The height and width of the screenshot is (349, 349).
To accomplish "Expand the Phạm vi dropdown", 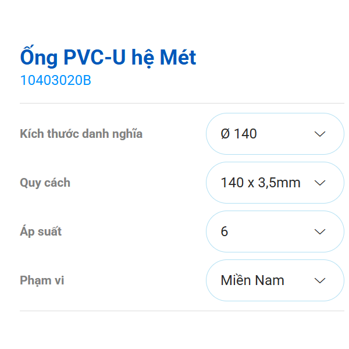I will 275,280.
